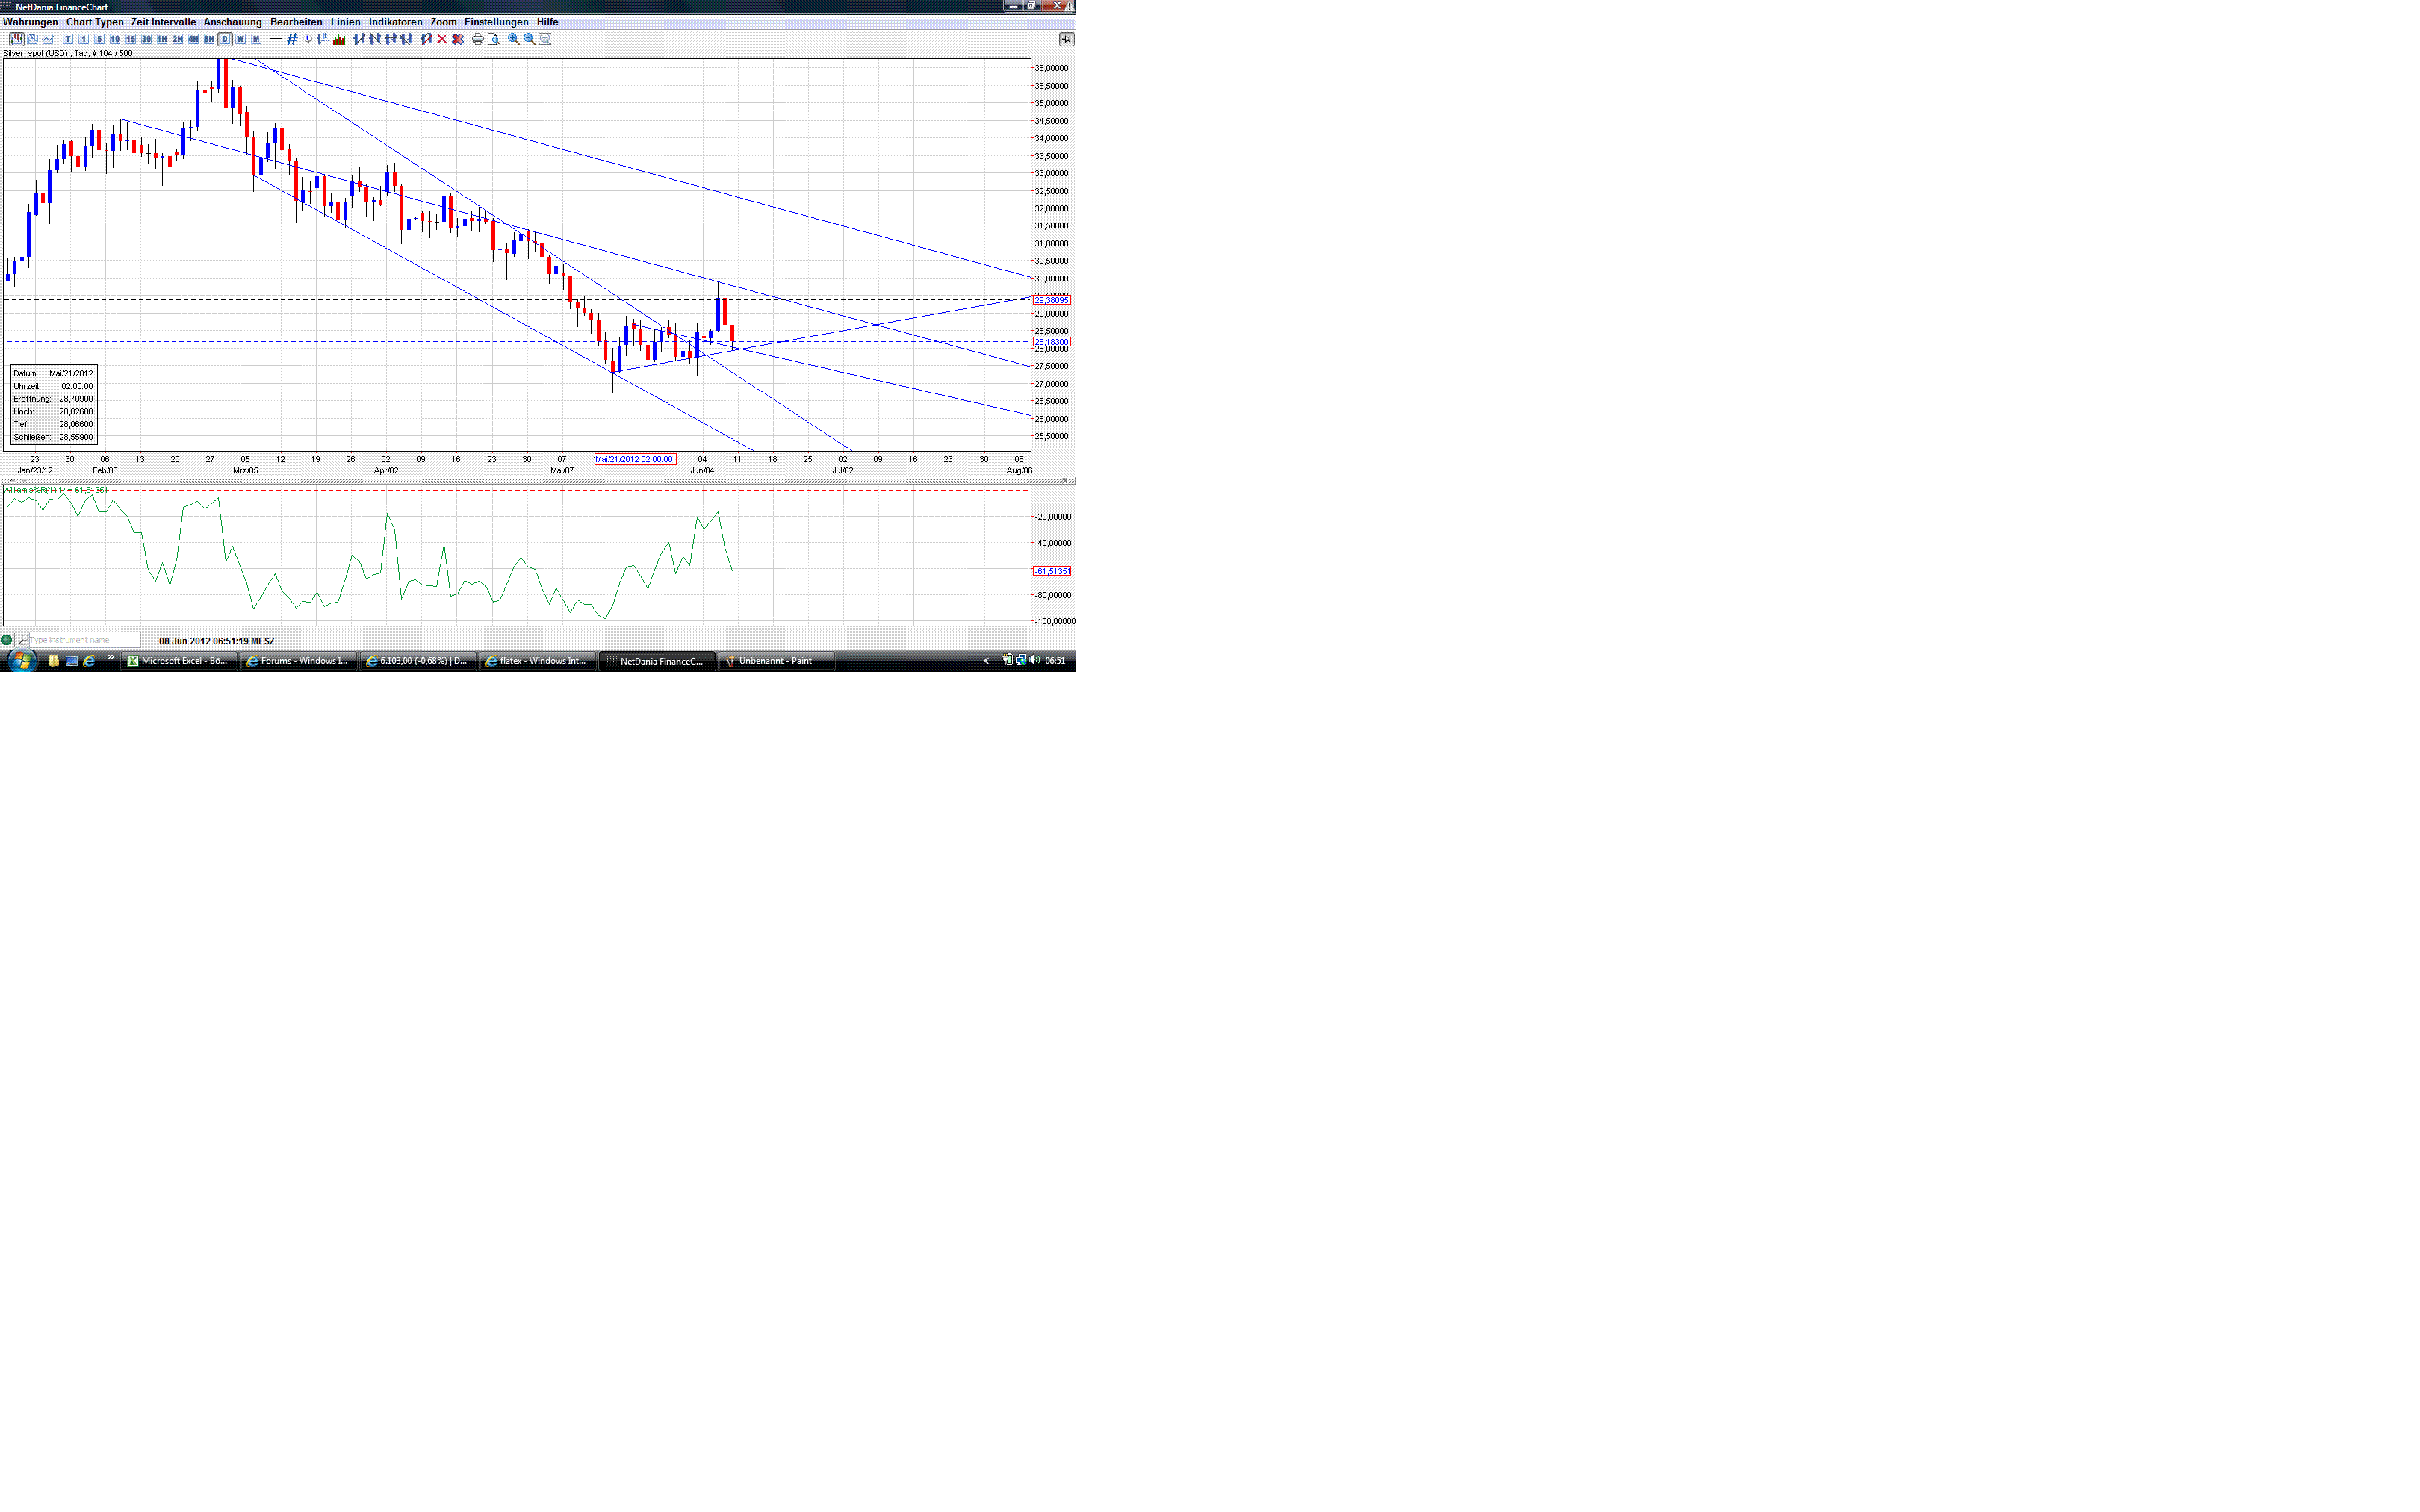Toggle the weekly W interval button

[240, 39]
